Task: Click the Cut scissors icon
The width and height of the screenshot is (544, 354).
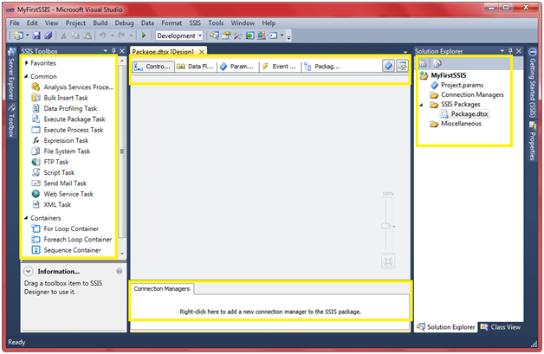Action: (x=63, y=35)
